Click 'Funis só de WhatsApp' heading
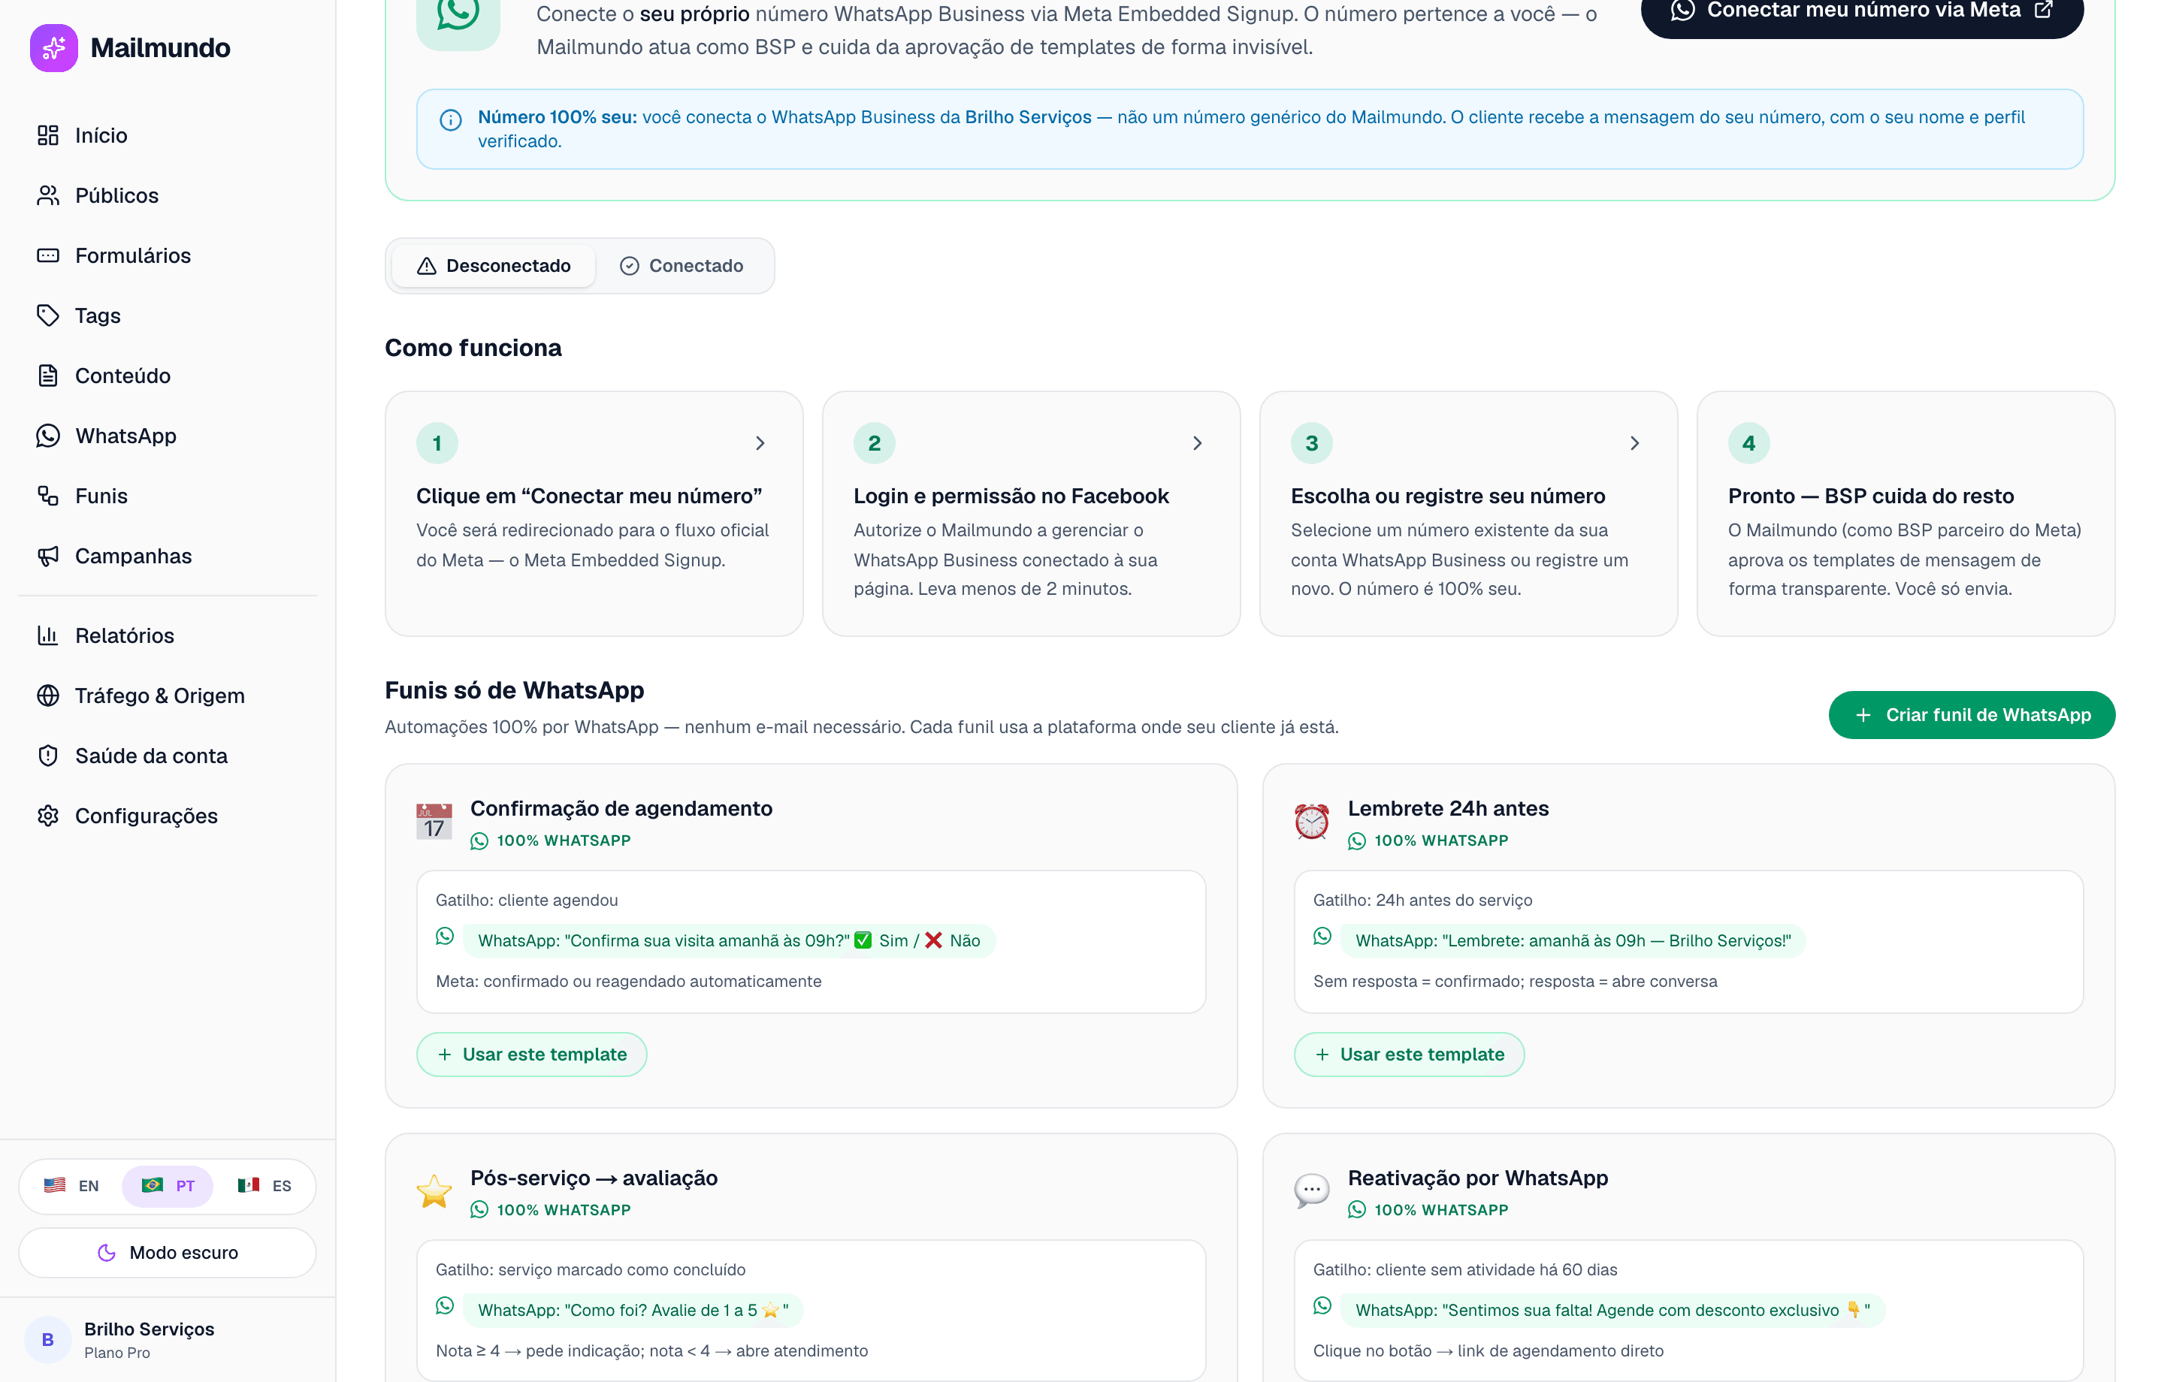Screen dimensions: 2164x1382 [515, 690]
